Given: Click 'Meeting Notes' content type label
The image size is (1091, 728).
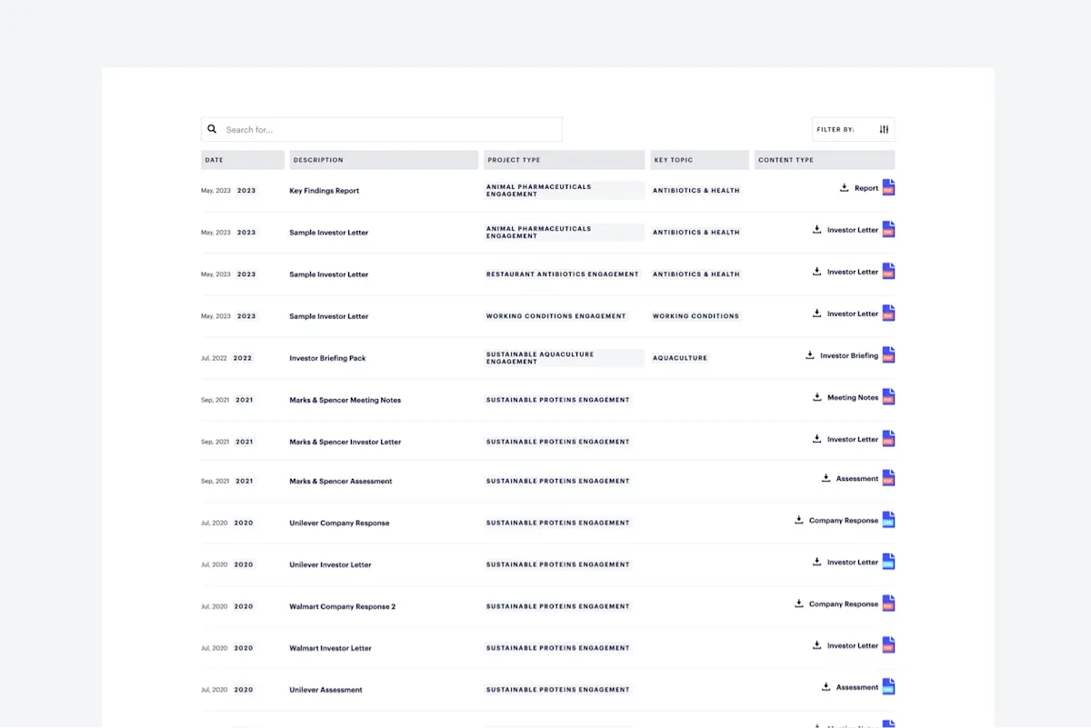Looking at the screenshot, I should pos(853,397).
